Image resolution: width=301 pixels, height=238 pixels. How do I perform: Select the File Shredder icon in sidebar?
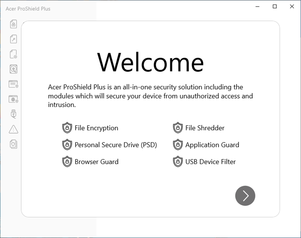(x=13, y=54)
